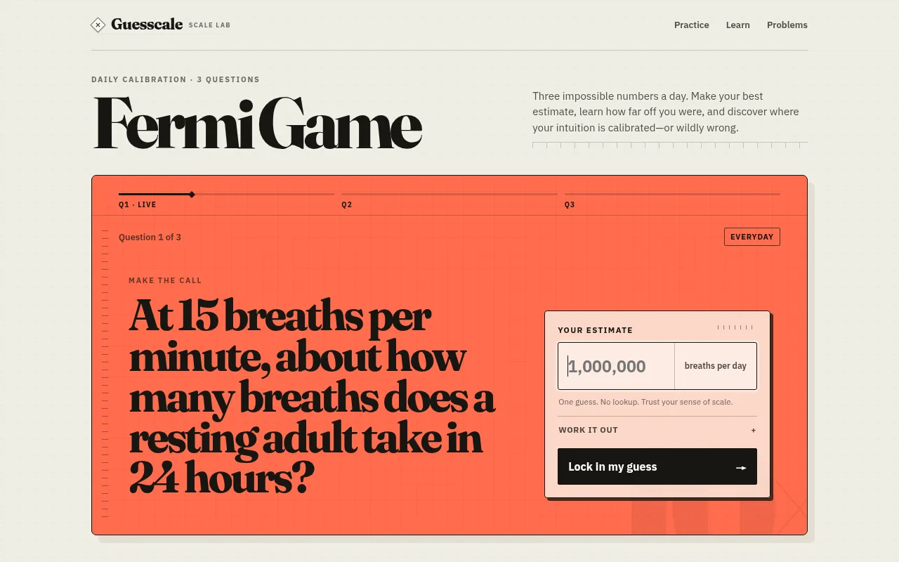Image resolution: width=899 pixels, height=562 pixels.
Task: Click the breaths per minute question heading
Action: click(312, 397)
